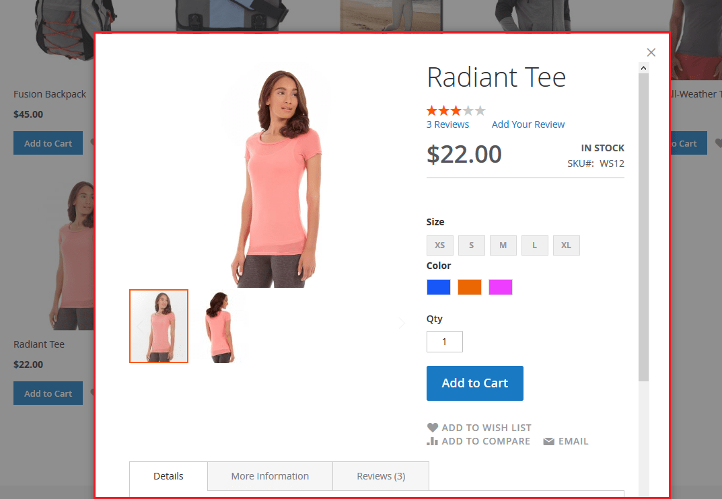The height and width of the screenshot is (499, 722).
Task: Open the Details tab
Action: point(168,476)
